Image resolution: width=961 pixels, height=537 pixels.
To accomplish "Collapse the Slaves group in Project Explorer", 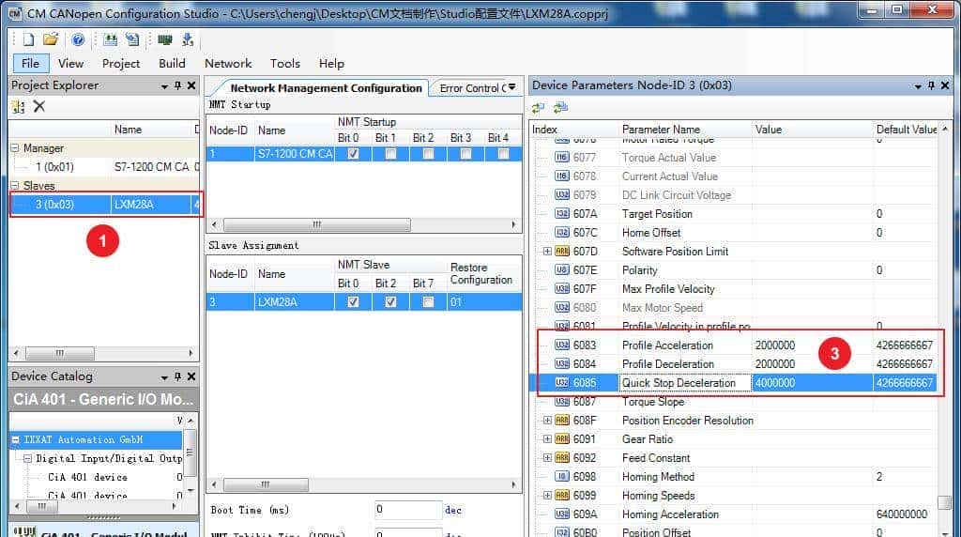I will pos(15,186).
